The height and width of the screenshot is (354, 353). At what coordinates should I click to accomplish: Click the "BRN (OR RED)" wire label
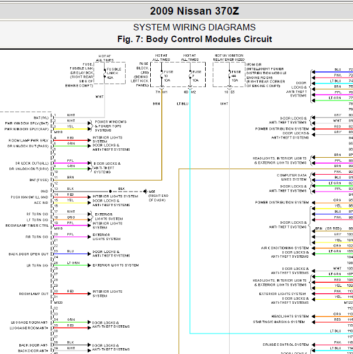coord(328,228)
